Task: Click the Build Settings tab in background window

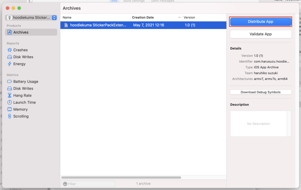Action: click(134, 1)
